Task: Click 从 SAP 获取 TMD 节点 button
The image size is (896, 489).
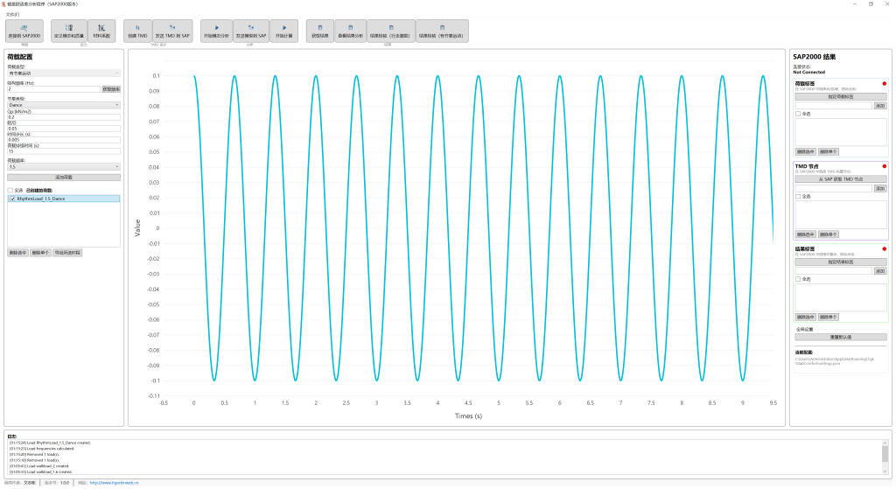Action: [x=840, y=178]
